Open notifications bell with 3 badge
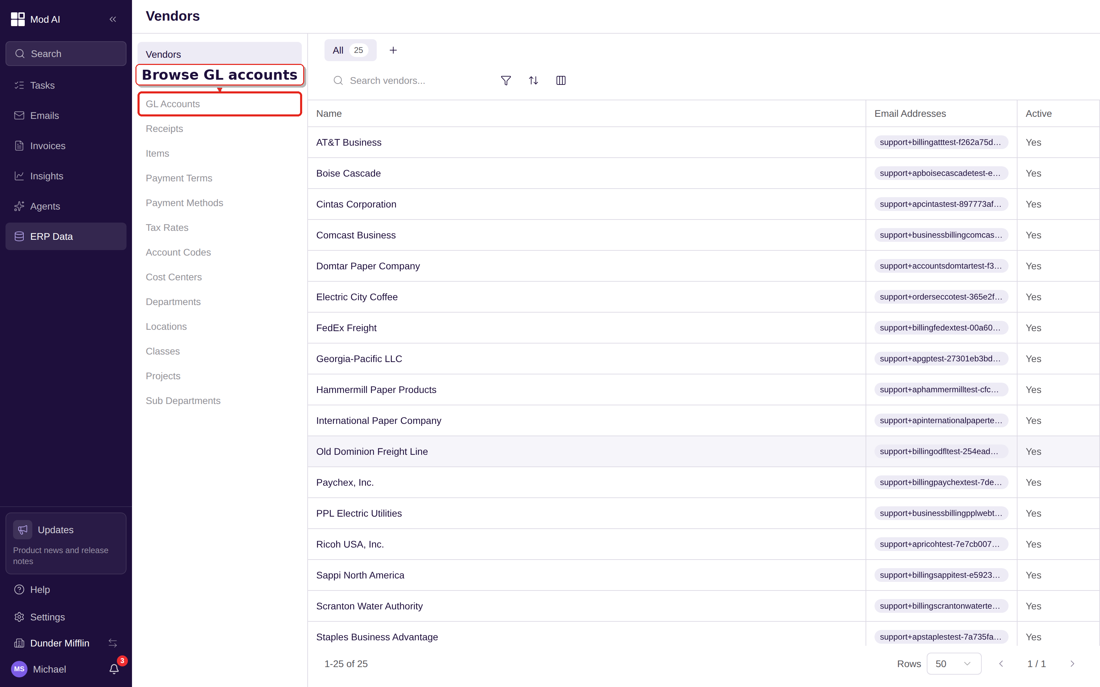This screenshot has width=1100, height=687. (114, 669)
